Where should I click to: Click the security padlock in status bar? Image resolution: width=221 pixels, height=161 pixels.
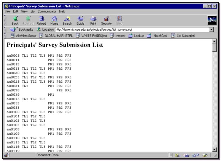[x=6, y=155]
